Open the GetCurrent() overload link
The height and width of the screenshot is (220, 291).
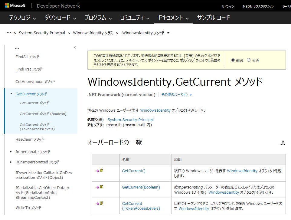click(x=134, y=171)
